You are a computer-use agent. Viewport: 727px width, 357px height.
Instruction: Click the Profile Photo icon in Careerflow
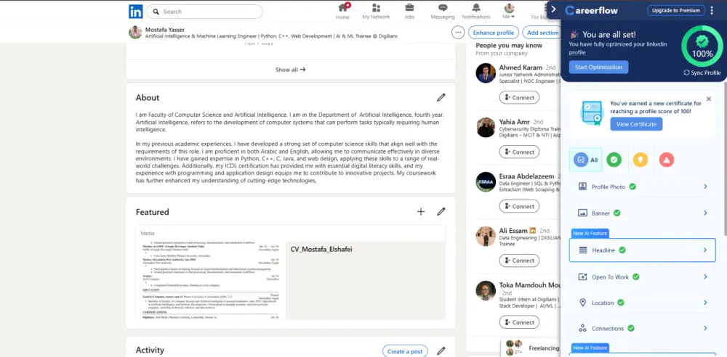click(x=583, y=186)
